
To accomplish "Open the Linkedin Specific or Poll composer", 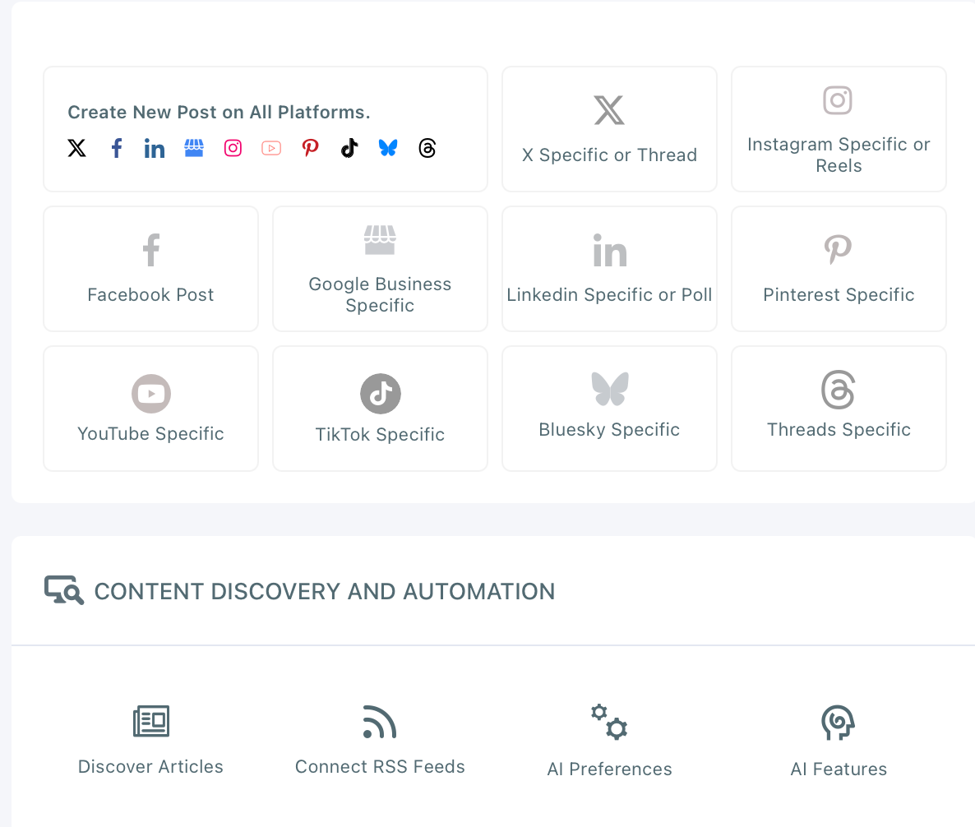I will 609,269.
